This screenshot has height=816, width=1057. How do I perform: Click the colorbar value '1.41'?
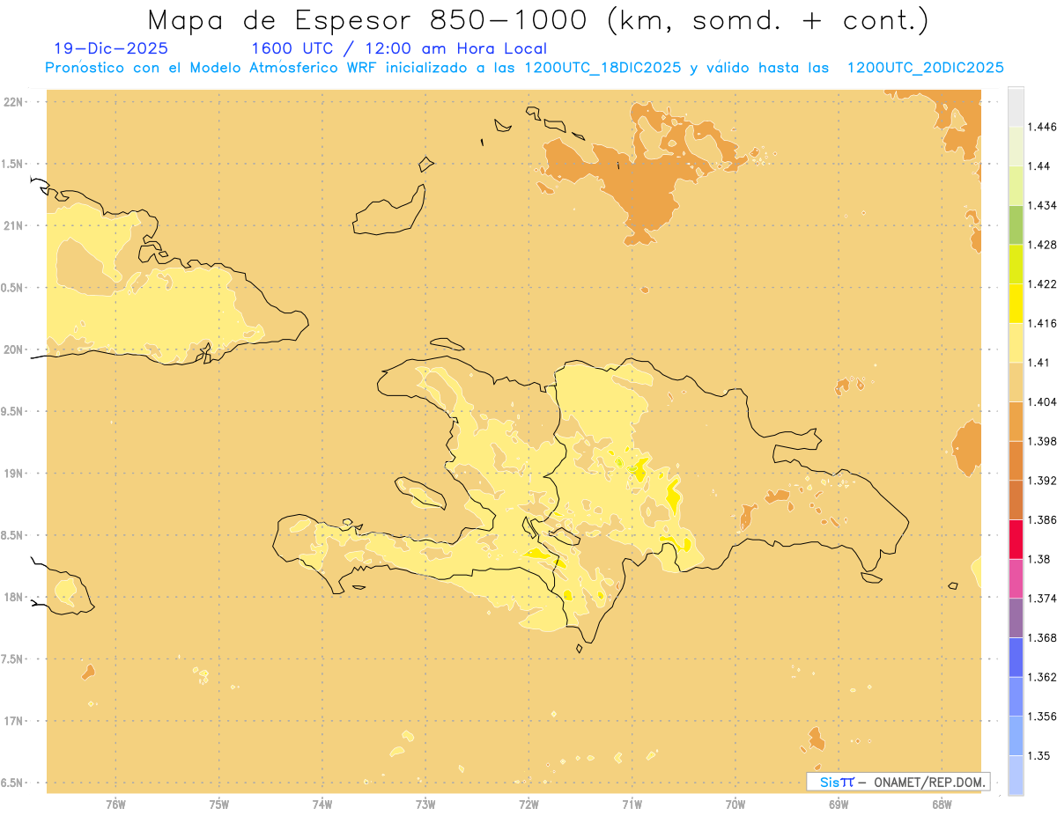[x=1039, y=363]
